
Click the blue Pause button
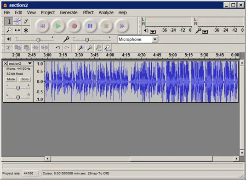(90, 26)
